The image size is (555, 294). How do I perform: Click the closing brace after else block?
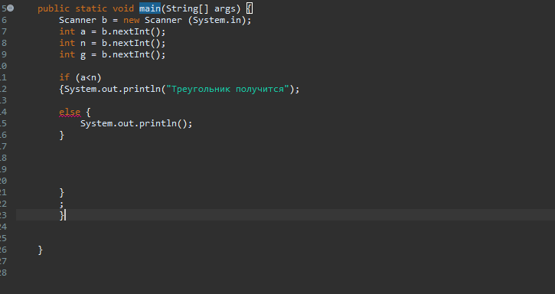(61, 135)
